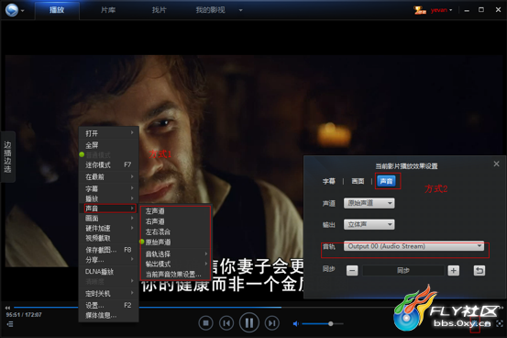507x338 pixels.
Task: Click the fullscreen icon at bottom-right corner
Action: point(500,323)
